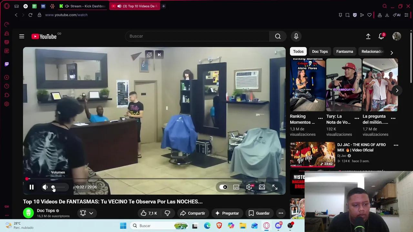This screenshot has width=413, height=232.
Task: Select the Doc Tops filter chip
Action: (x=320, y=52)
